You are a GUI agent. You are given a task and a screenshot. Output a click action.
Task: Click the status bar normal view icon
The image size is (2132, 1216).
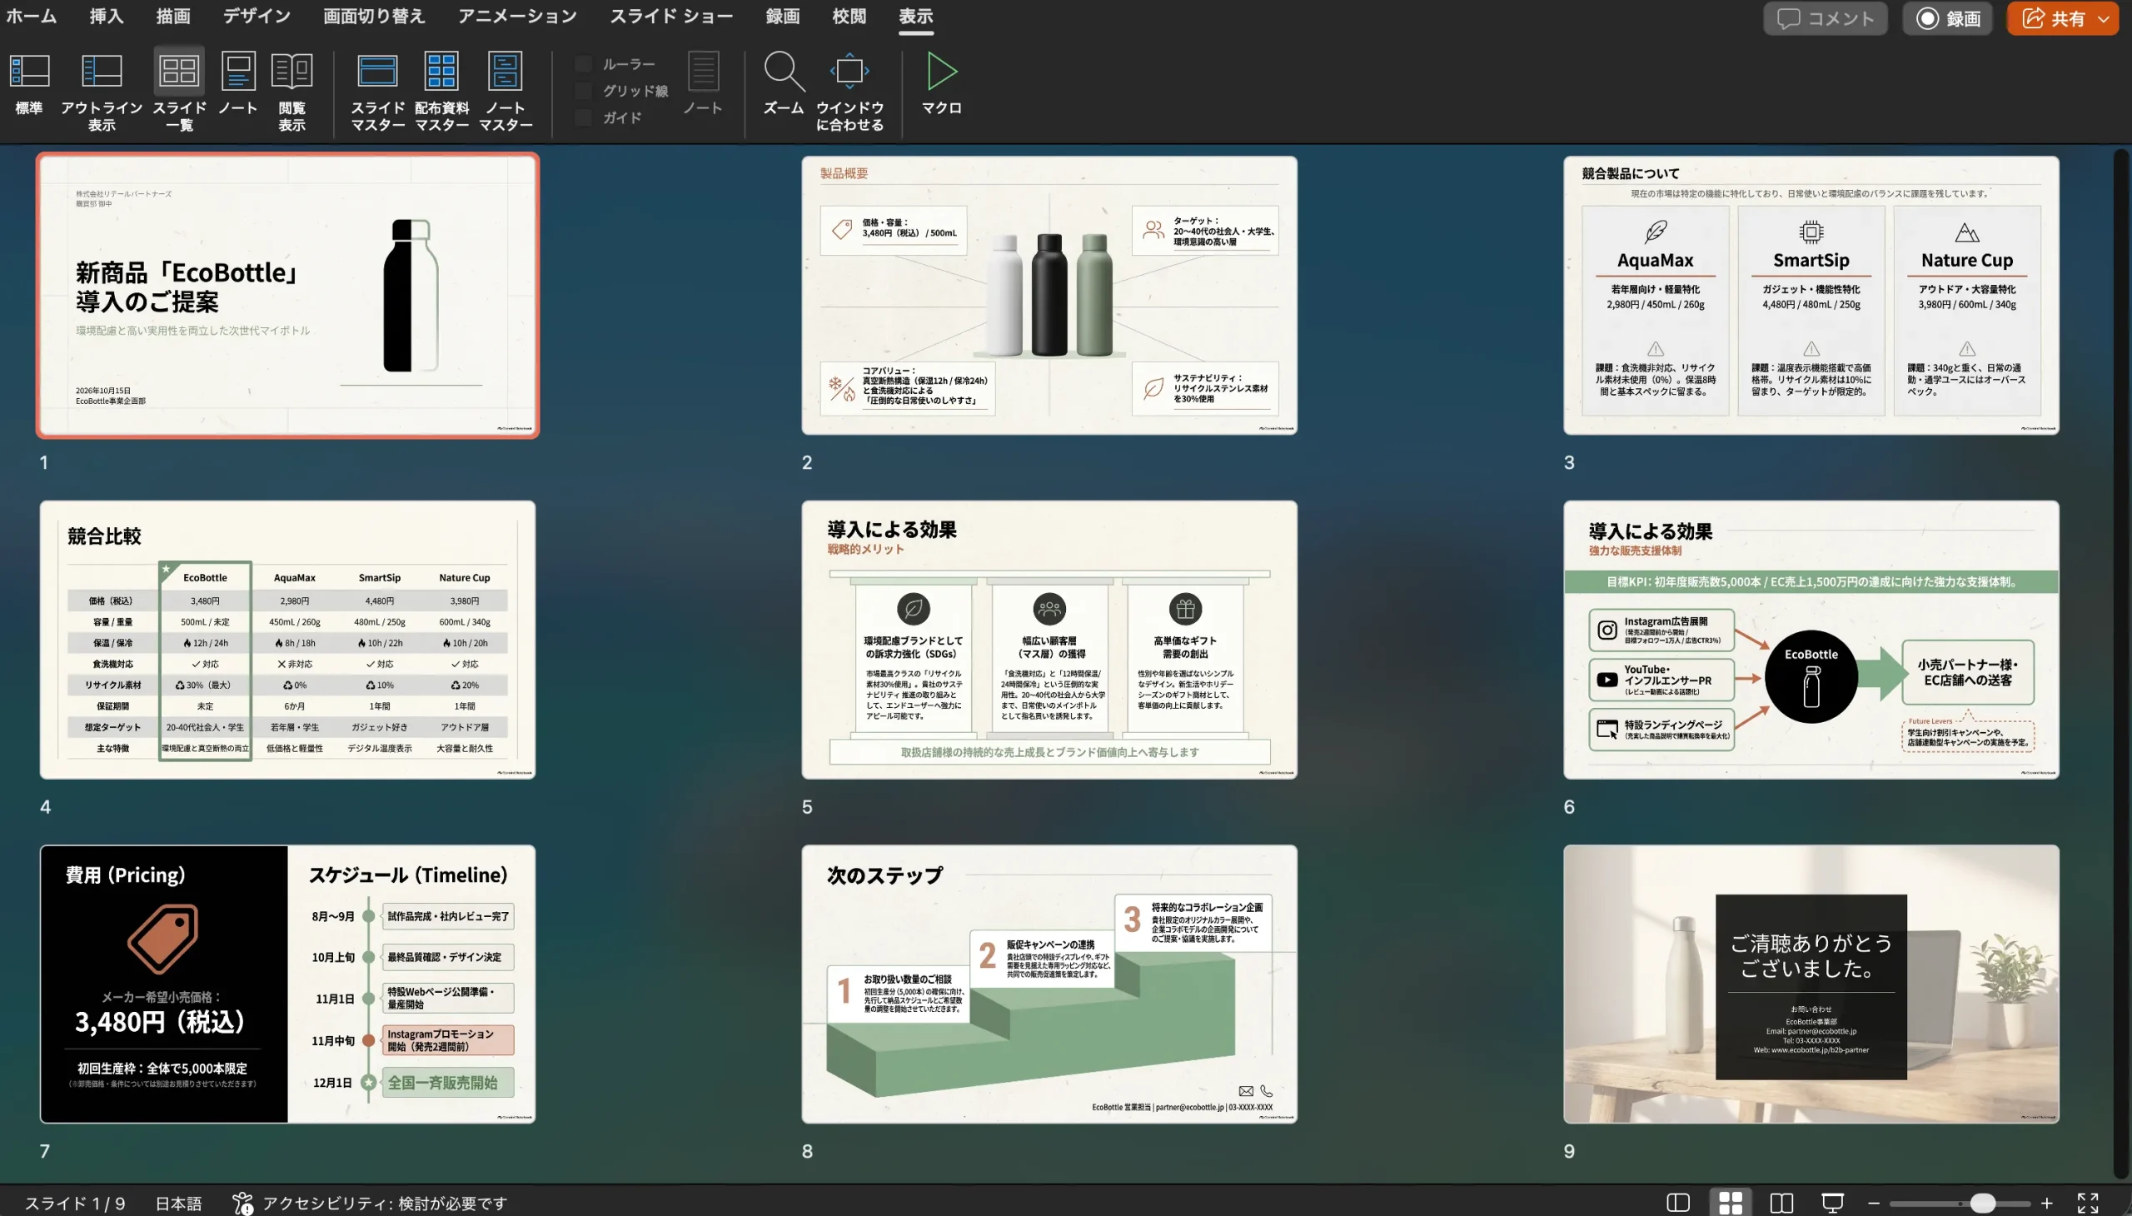(x=1678, y=1203)
